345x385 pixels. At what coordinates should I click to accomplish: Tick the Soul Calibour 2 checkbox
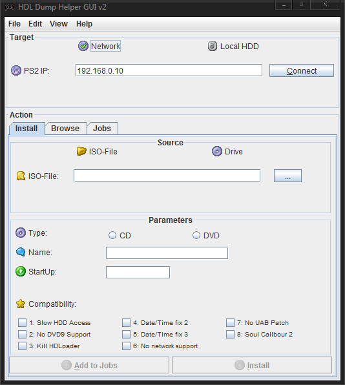[230, 334]
